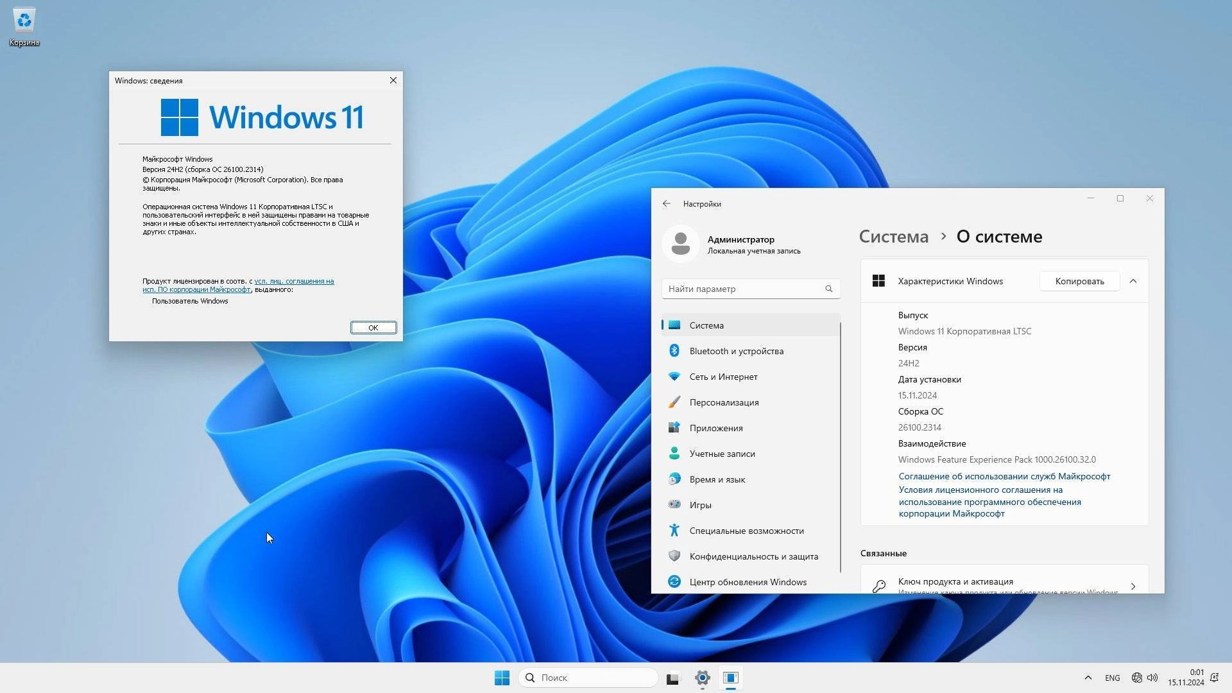The height and width of the screenshot is (693, 1232).
Task: Open the volume speaker icon in the tray
Action: 1152,678
